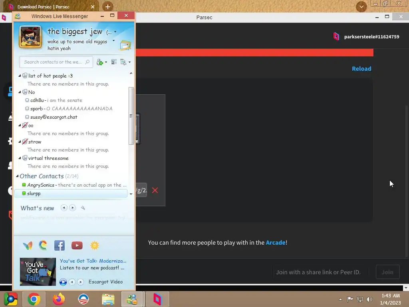409x307 pixels.
Task: Open the email inbox icon in Messenger
Action: point(125,45)
